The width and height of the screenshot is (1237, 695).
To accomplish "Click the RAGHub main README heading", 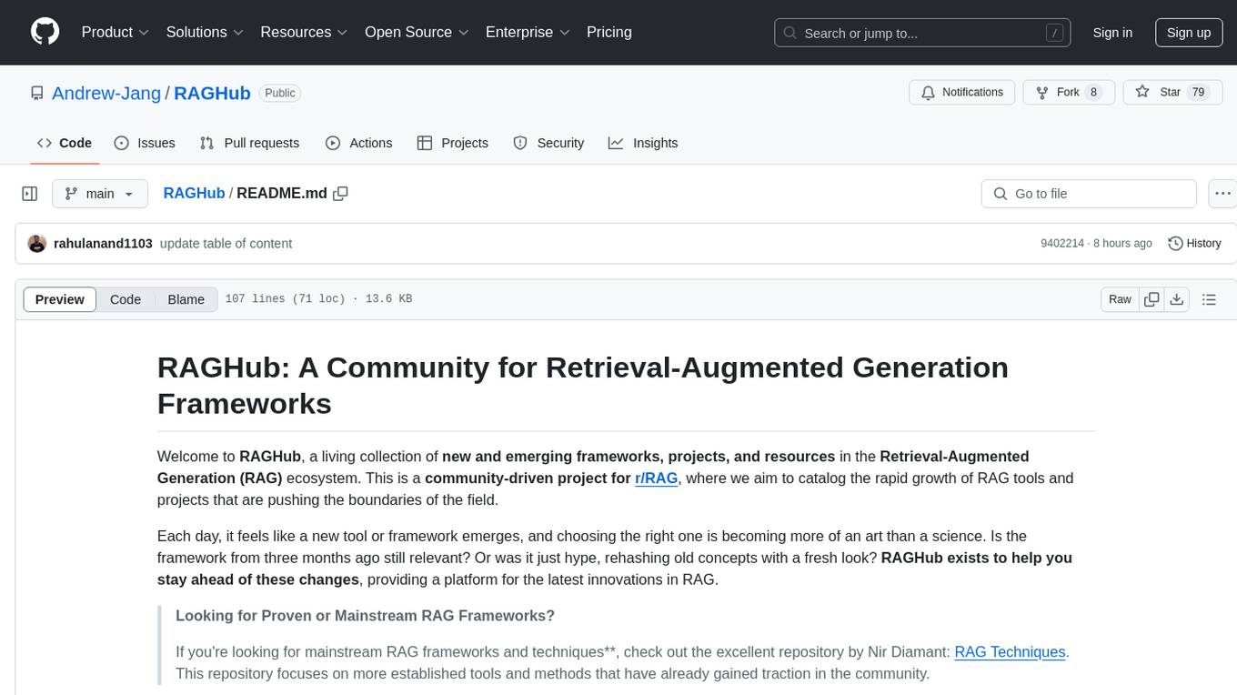I will coord(583,384).
